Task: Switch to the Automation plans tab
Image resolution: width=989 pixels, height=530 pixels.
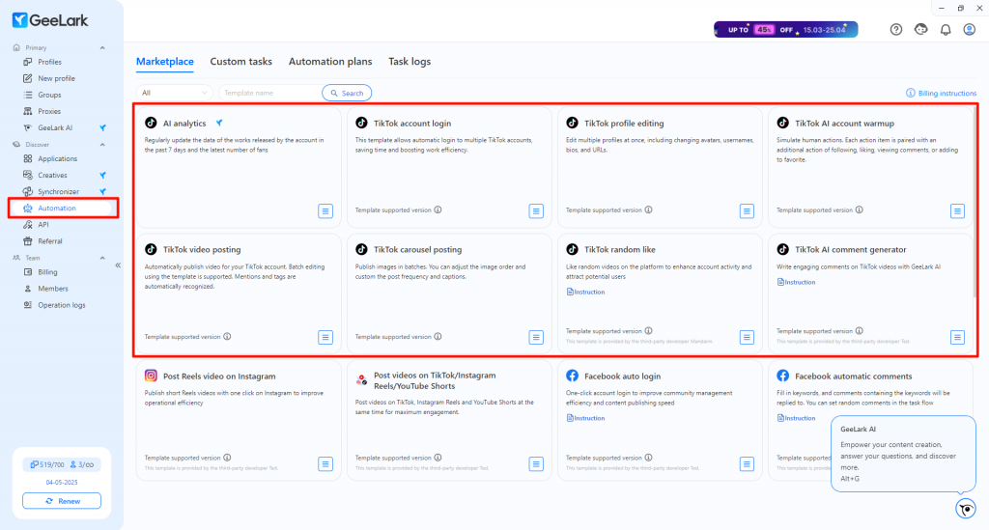Action: 330,61
